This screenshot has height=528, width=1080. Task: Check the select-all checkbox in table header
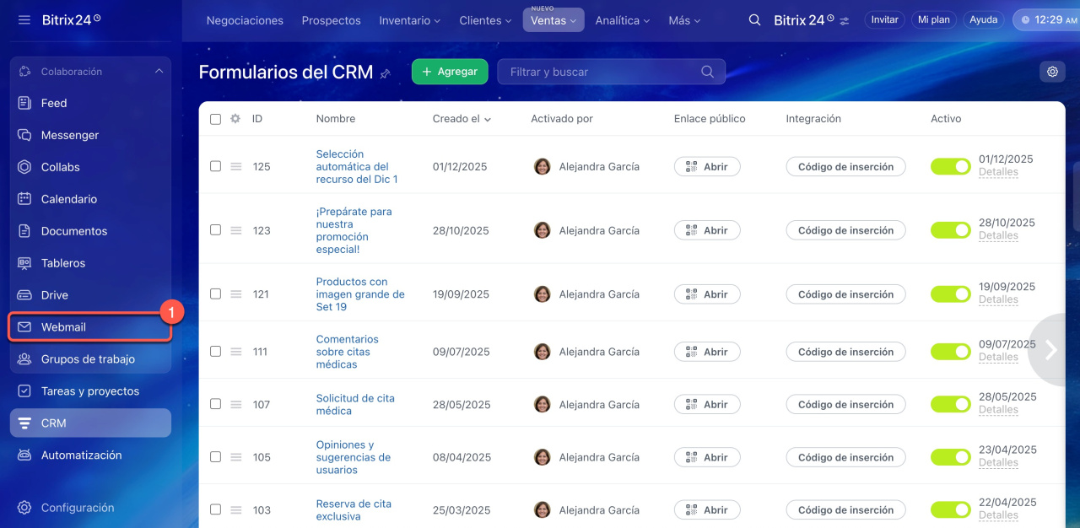click(x=215, y=119)
